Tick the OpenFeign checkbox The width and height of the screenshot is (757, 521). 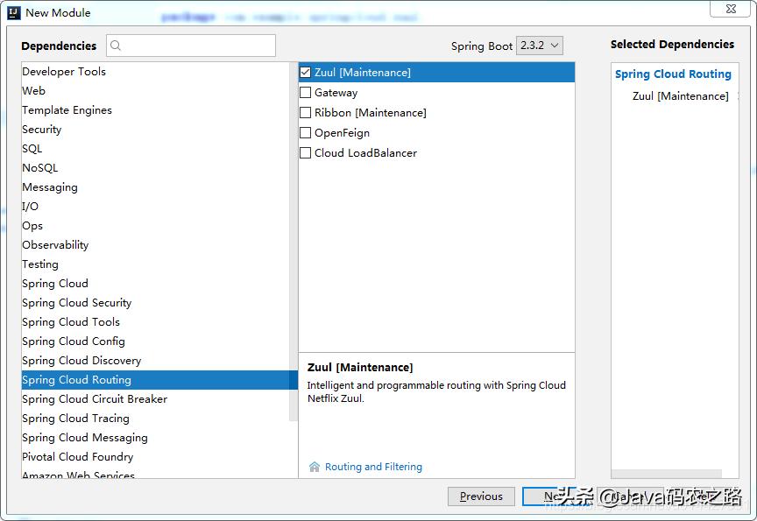click(305, 133)
